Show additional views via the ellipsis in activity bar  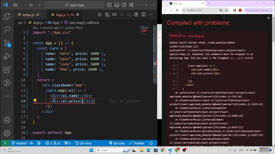pyautogui.click(x=7, y=96)
